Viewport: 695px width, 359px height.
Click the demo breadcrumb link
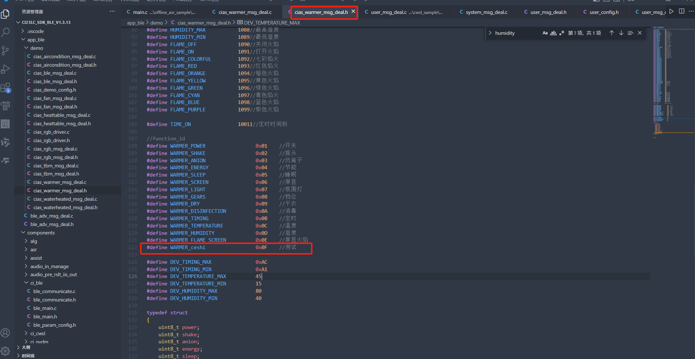click(x=157, y=23)
